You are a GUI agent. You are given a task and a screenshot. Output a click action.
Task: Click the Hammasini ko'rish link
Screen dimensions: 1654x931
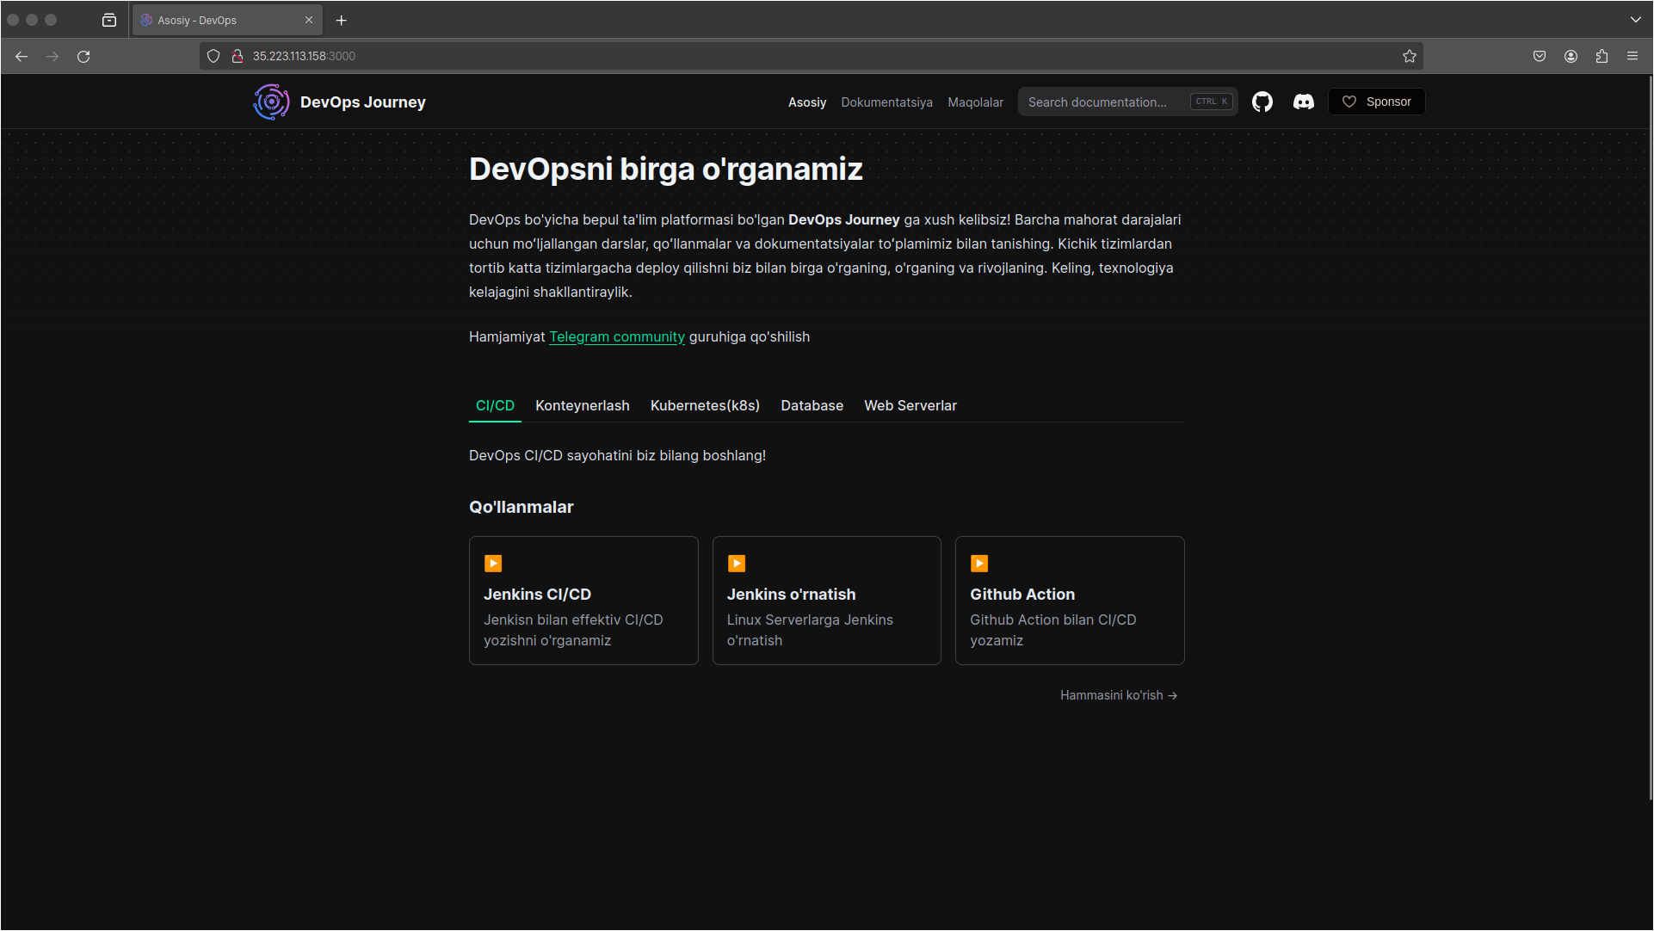(x=1117, y=694)
